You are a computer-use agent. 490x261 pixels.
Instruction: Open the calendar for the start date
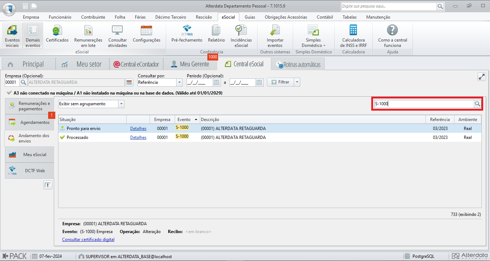(217, 82)
